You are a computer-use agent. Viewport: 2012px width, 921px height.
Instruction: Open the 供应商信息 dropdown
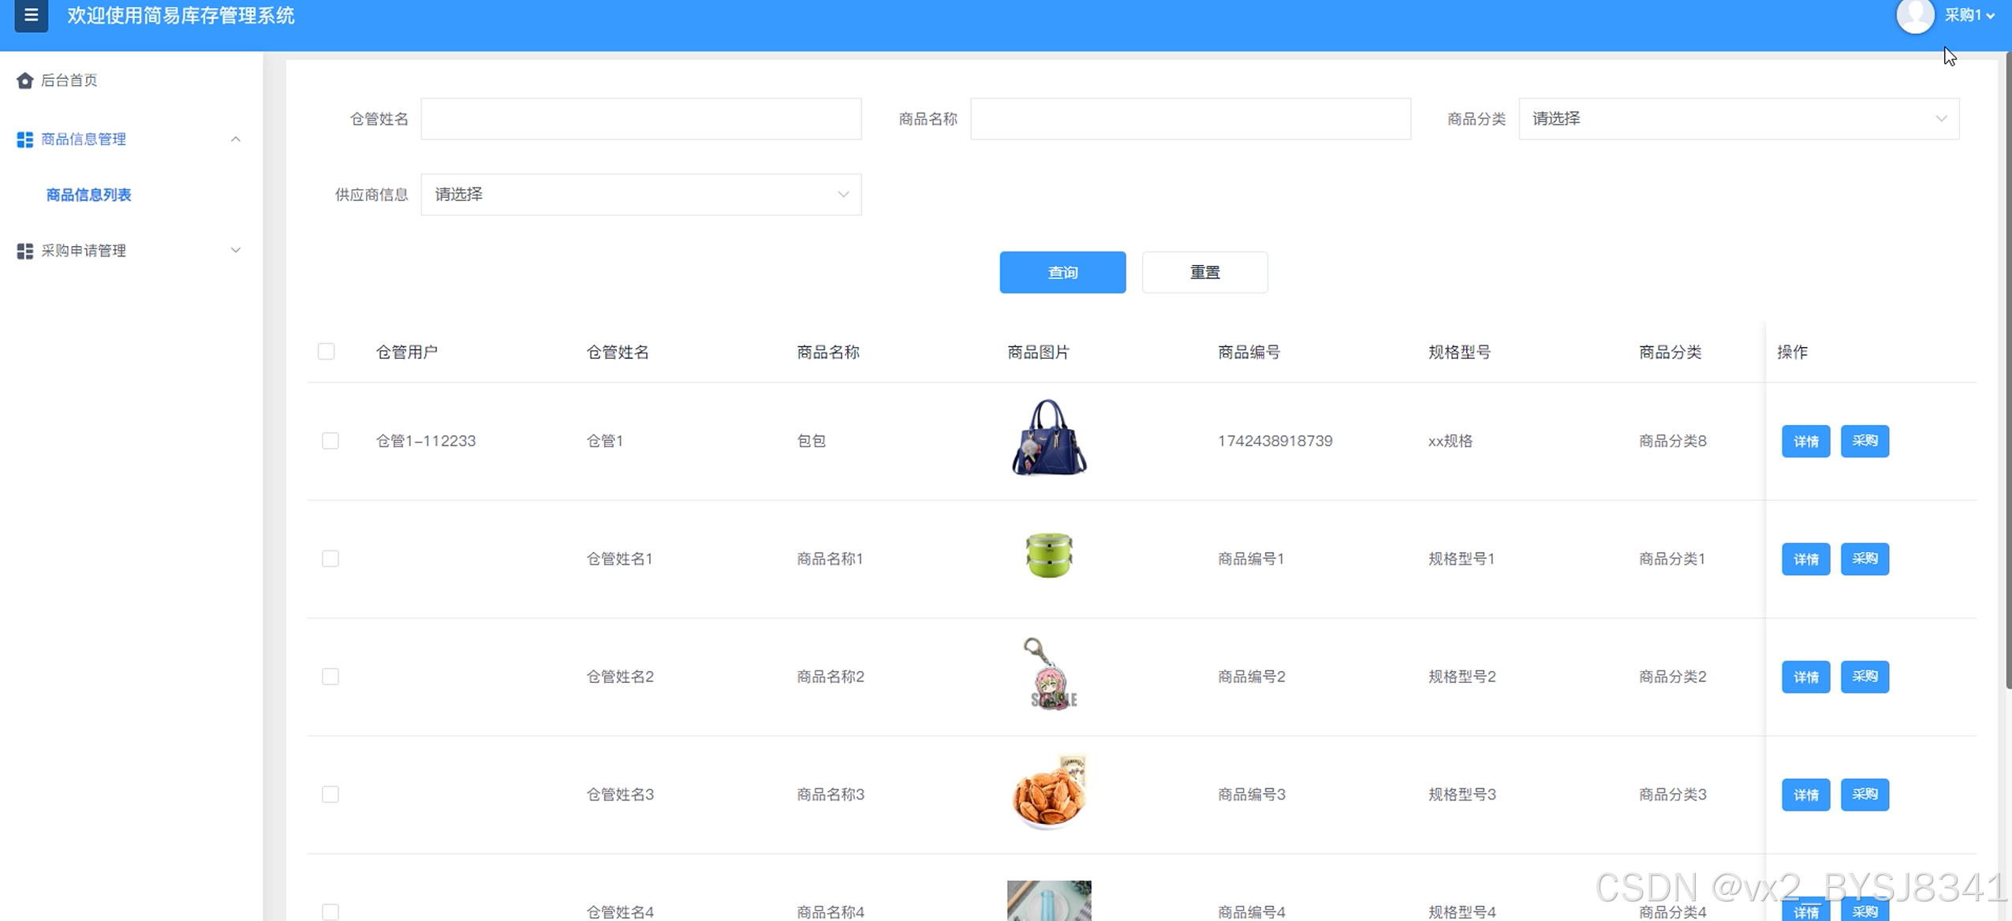coord(640,195)
